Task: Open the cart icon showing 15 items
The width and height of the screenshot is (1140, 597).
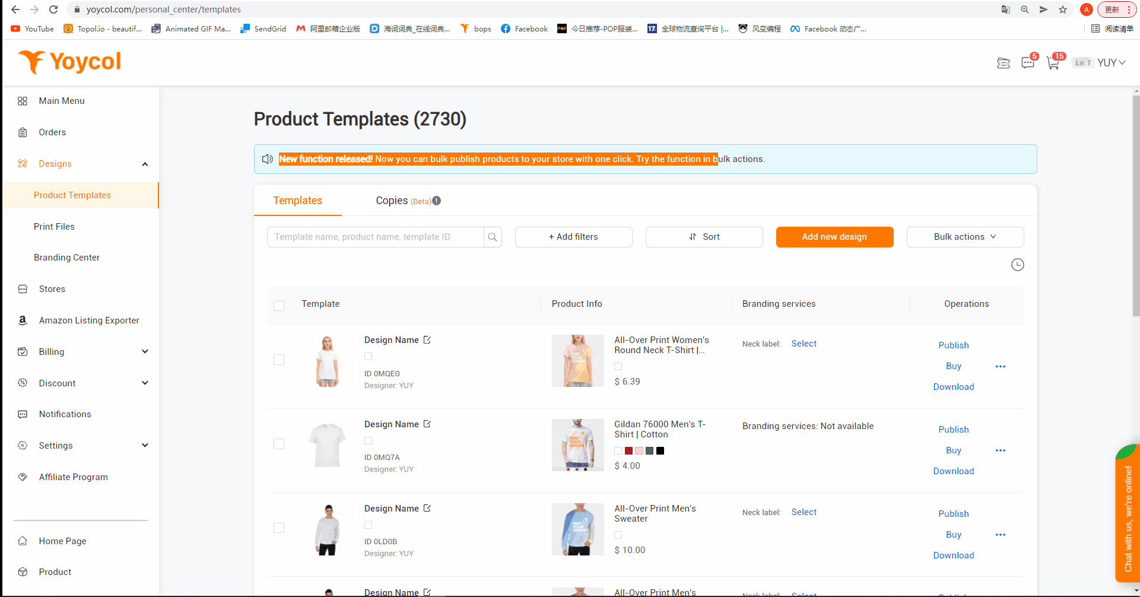Action: pyautogui.click(x=1053, y=62)
